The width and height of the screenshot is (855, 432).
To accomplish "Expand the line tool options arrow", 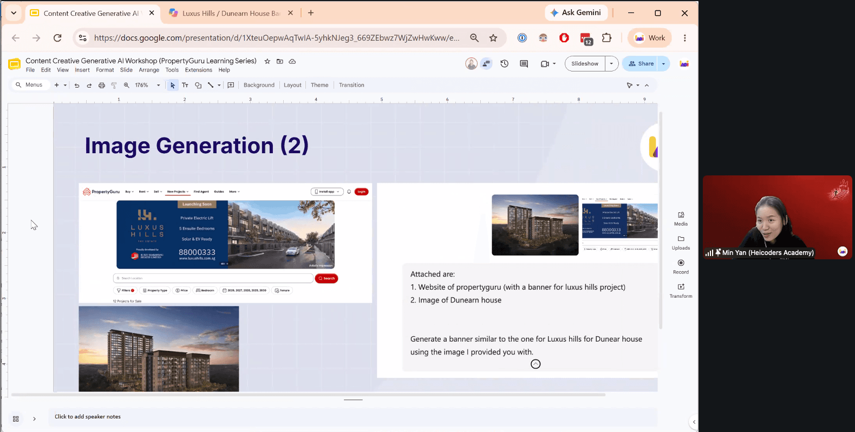I will (219, 85).
